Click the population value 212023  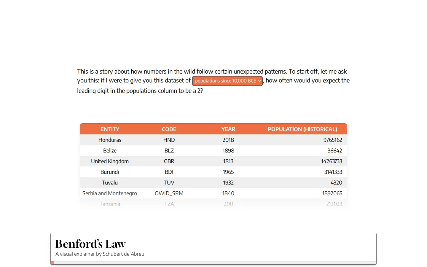(x=334, y=204)
